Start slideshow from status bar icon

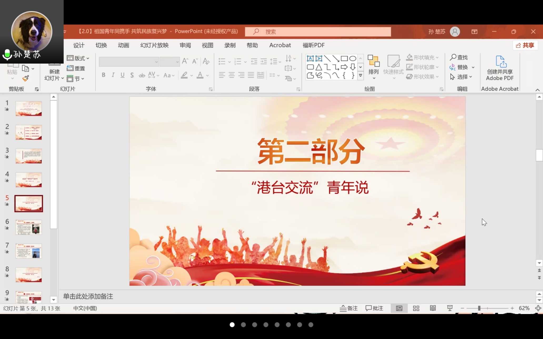tap(450, 308)
